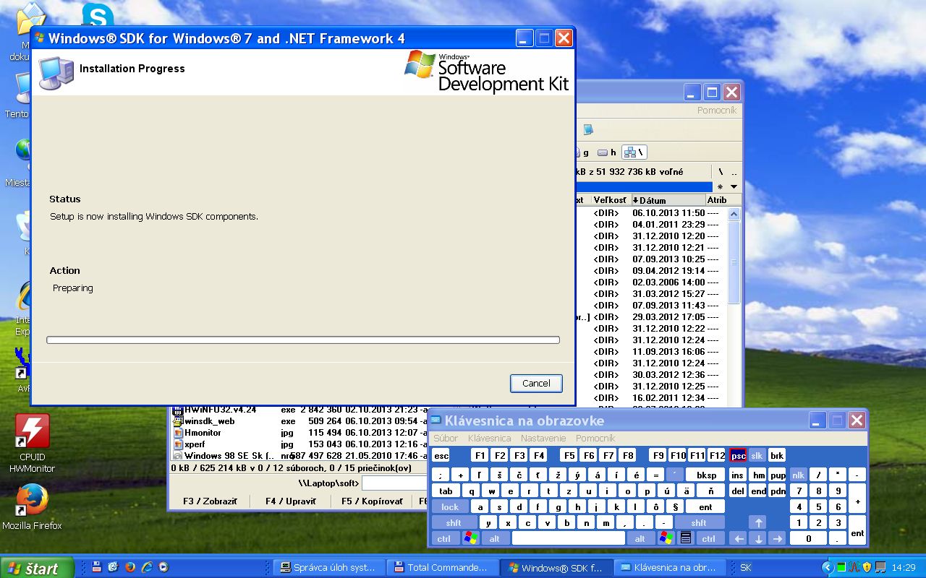Open Skype icon on the desktop
The image size is (926, 578).
(x=98, y=14)
